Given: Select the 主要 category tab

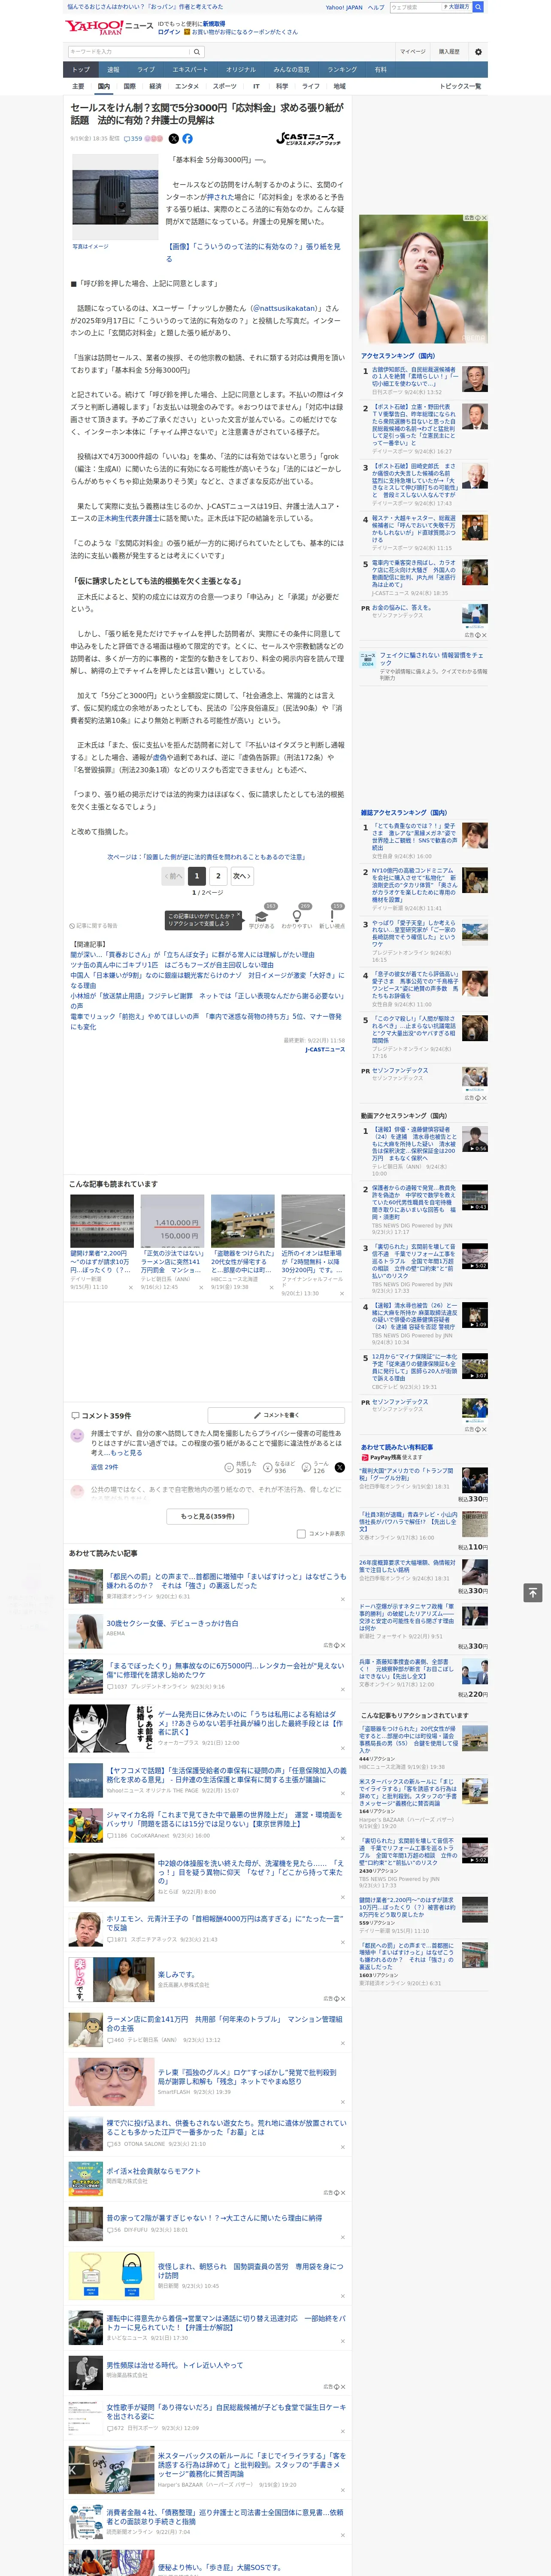Looking at the screenshot, I should (78, 86).
